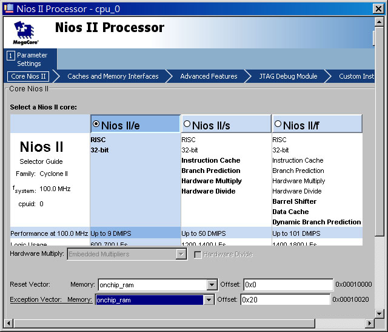Image resolution: width=388 pixels, height=332 pixels.
Task: Open the Advanced Features page
Action: click(209, 76)
